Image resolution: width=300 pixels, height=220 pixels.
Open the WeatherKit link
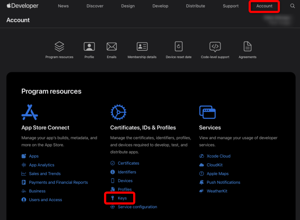tap(217, 191)
